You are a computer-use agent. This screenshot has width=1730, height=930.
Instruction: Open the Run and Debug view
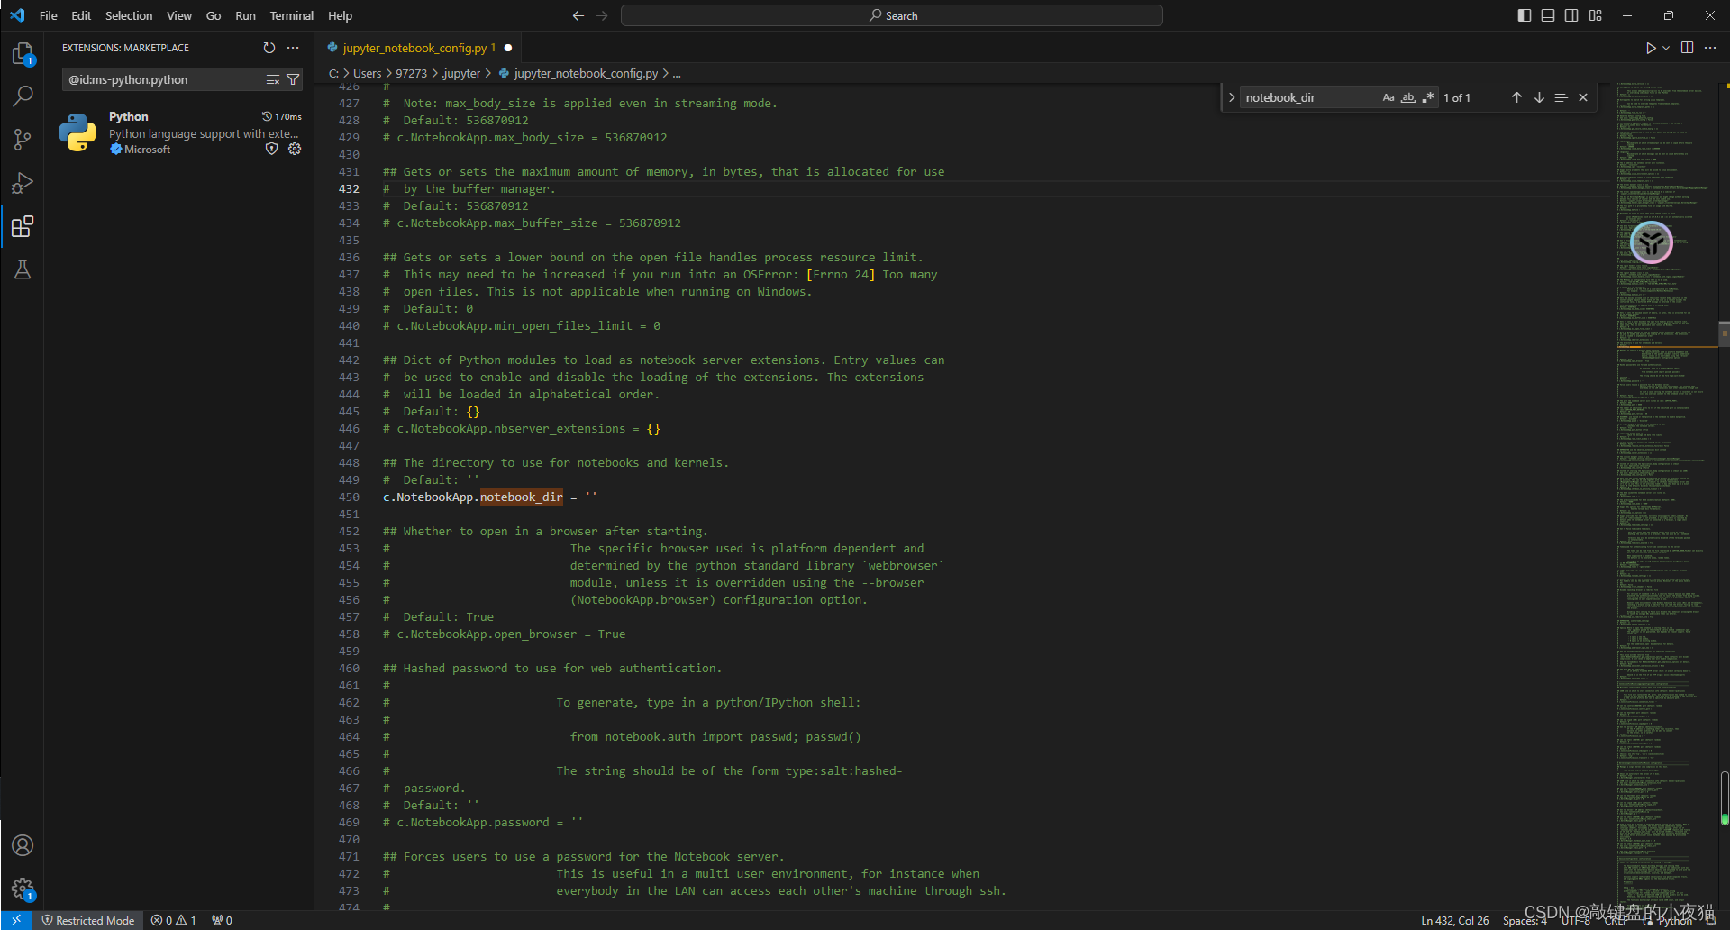(23, 183)
